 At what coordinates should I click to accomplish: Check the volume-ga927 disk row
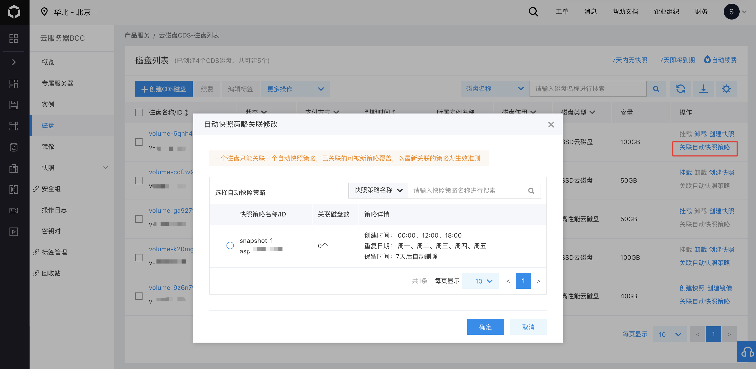(x=139, y=219)
